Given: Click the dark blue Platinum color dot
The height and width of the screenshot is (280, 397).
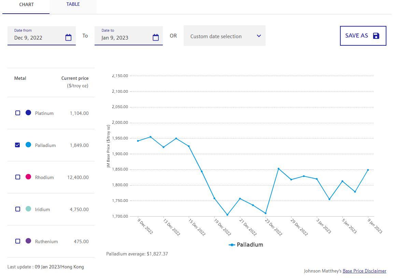Looking at the screenshot, I should point(28,113).
